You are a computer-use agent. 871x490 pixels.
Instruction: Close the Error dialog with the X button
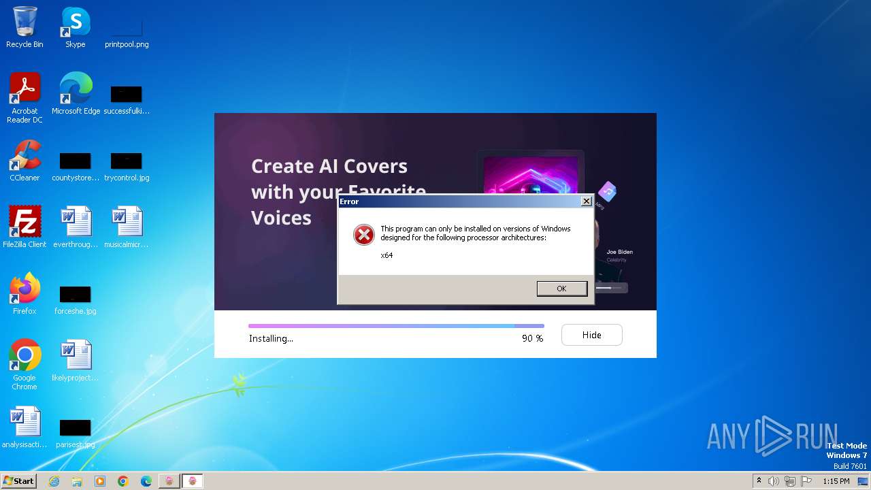(586, 201)
